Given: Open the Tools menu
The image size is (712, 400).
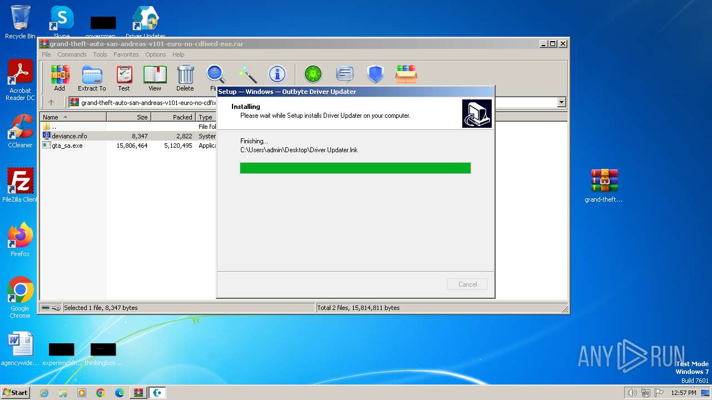Looking at the screenshot, I should coord(100,54).
